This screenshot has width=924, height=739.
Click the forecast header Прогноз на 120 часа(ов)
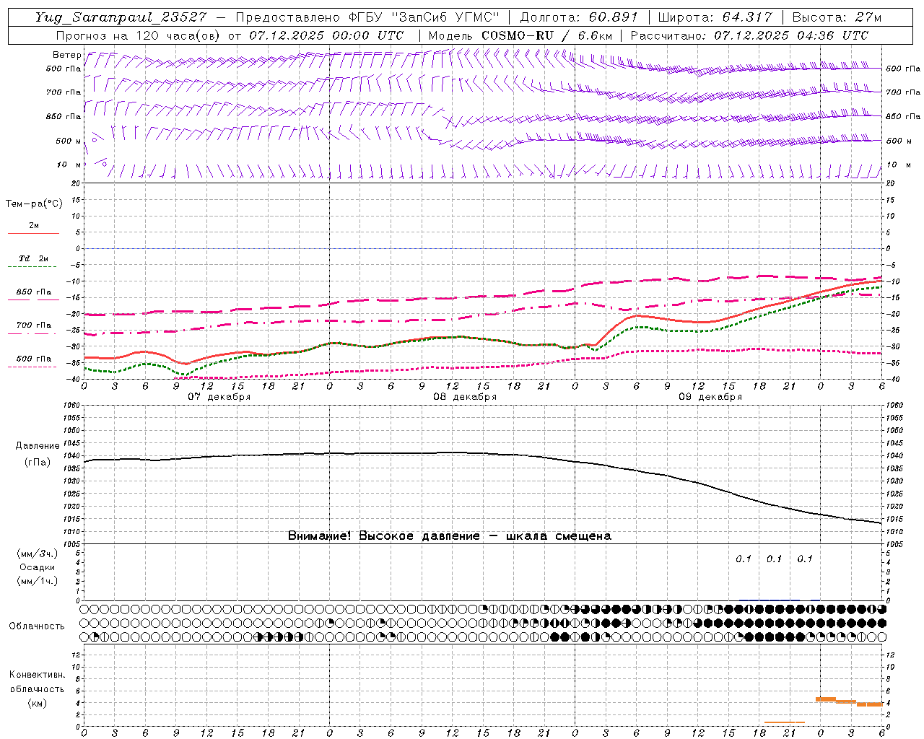point(139,35)
